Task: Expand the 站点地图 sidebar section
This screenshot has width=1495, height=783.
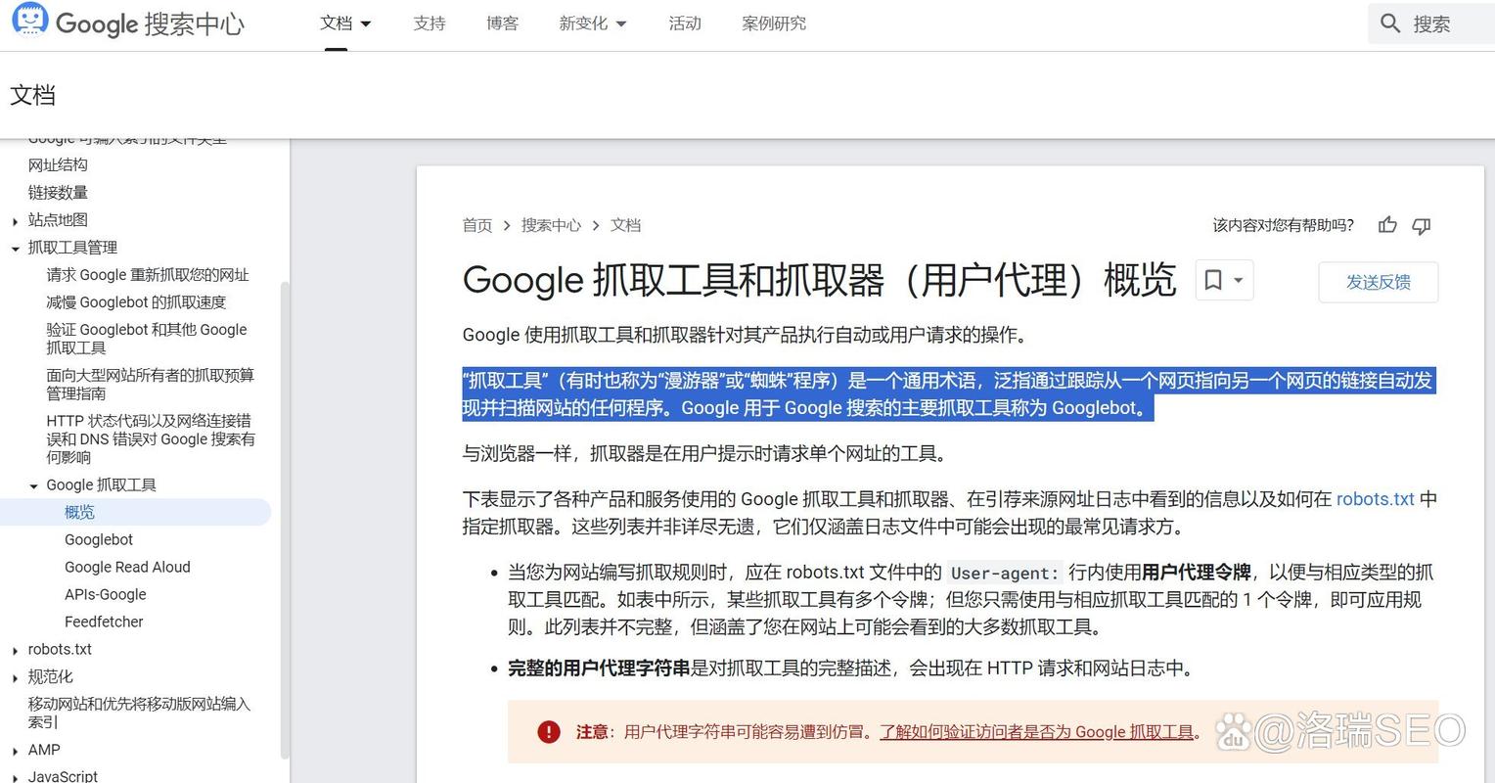Action: click(15, 221)
